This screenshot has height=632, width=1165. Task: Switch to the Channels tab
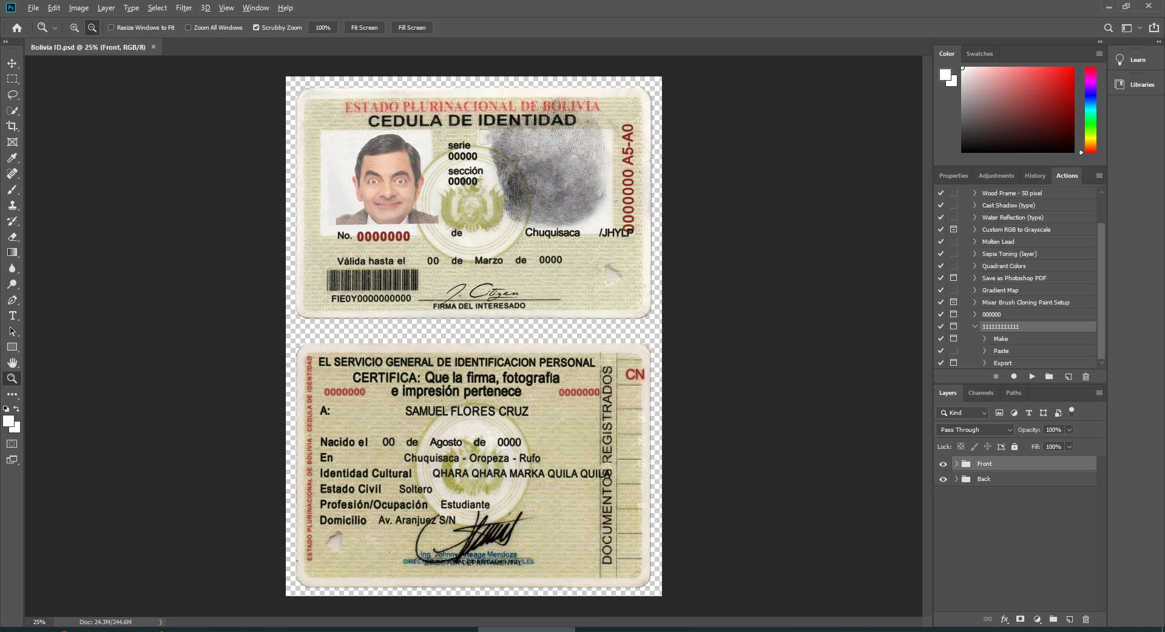click(981, 393)
